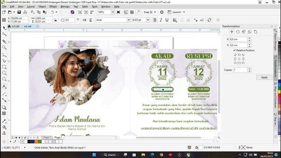This screenshot has width=281, height=158.
Task: Click the Export icon
Action: point(86,12)
